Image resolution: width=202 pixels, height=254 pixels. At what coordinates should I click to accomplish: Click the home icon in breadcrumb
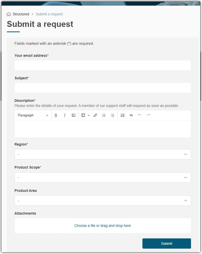9,14
